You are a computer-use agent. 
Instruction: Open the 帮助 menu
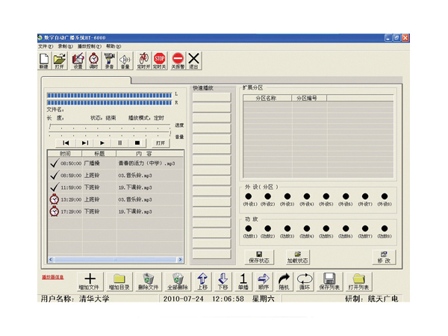[112, 46]
